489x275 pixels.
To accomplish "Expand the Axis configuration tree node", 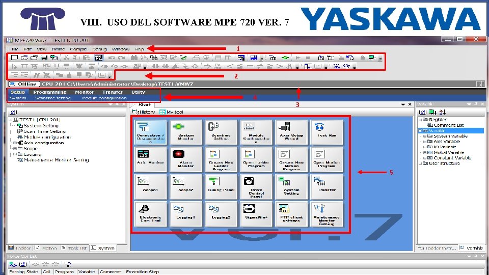I will click(x=15, y=143).
